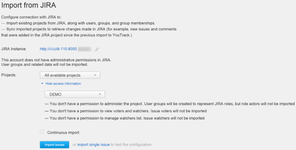Viewport: 296px width, 150px height.
Task: Collapse Hide access information section
Action: coord(61,83)
